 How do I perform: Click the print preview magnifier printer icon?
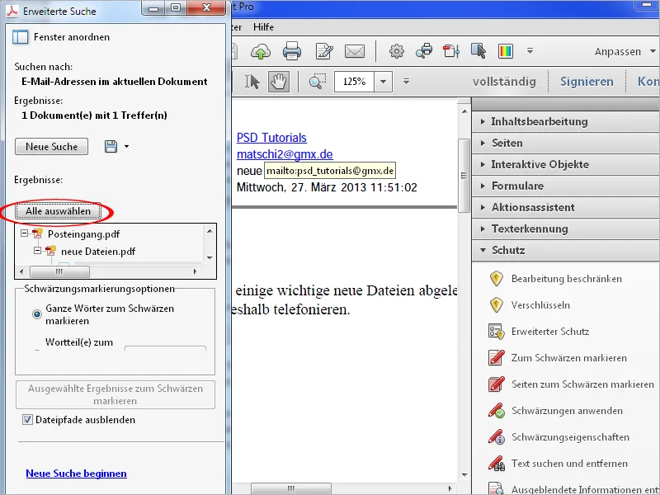pyautogui.click(x=424, y=51)
